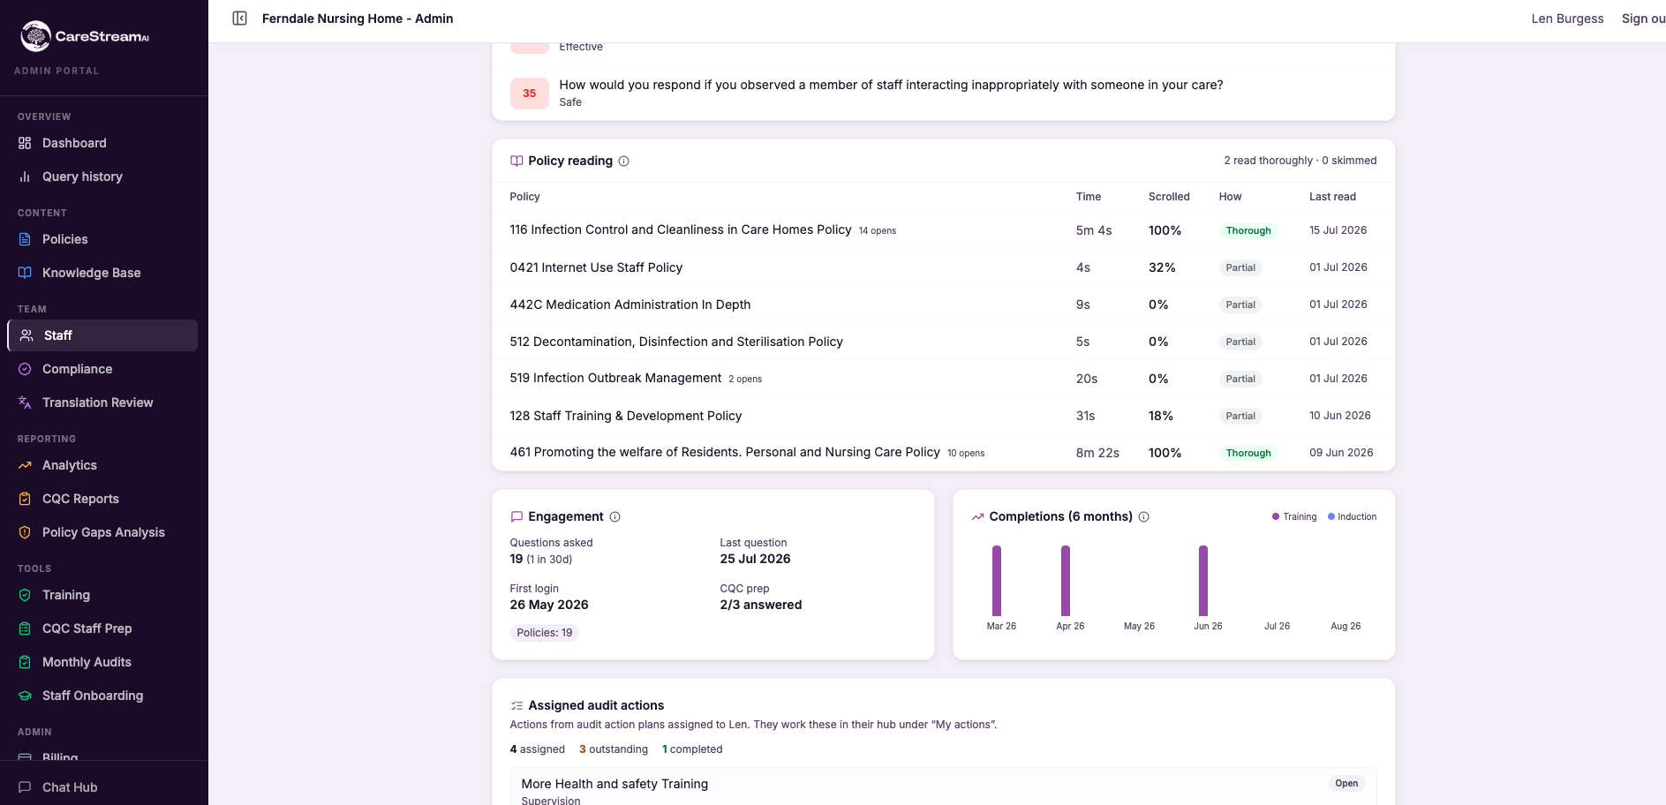This screenshot has width=1666, height=805.
Task: Click the Len Burgess user name
Action: (x=1567, y=19)
